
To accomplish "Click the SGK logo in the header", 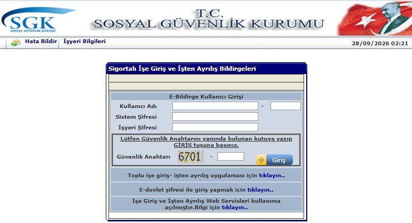I will 38,20.
